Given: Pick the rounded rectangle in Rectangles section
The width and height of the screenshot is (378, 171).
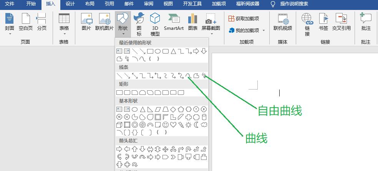Looking at the screenshot, I should (127, 93).
